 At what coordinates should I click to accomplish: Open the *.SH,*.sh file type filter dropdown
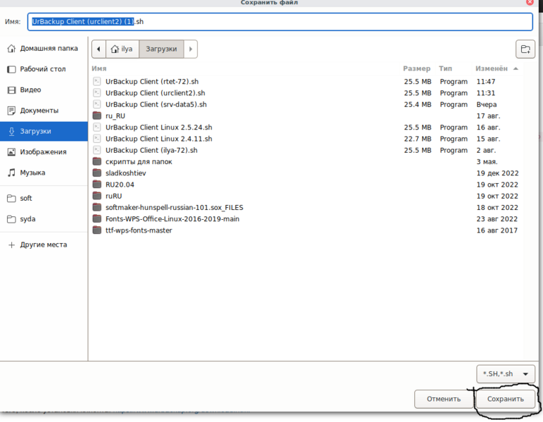click(505, 374)
